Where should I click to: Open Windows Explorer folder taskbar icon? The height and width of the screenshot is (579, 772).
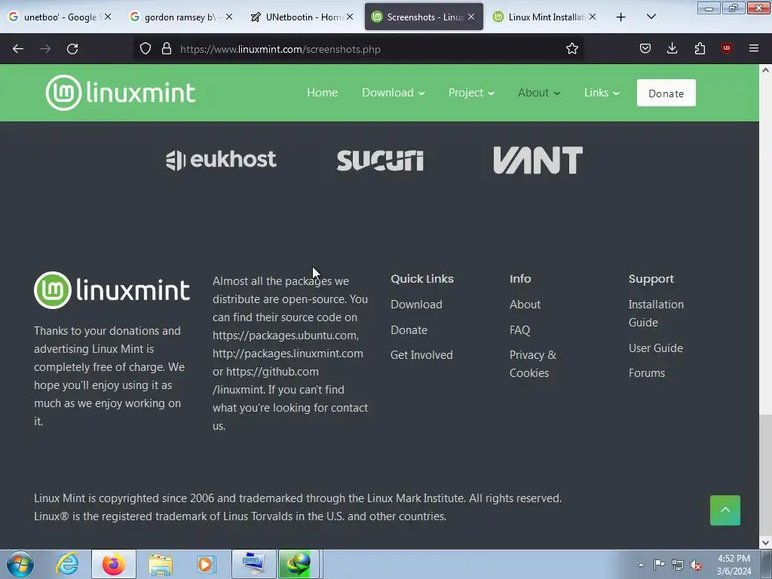tap(161, 564)
